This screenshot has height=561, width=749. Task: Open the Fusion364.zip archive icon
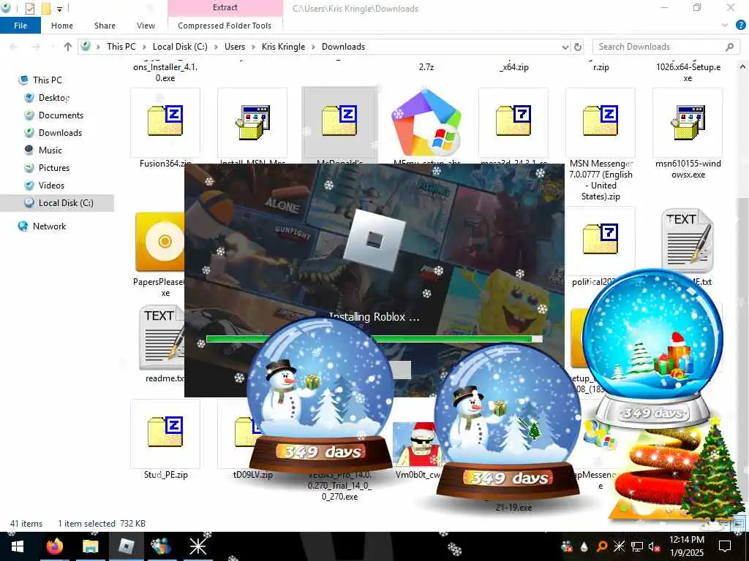165,121
